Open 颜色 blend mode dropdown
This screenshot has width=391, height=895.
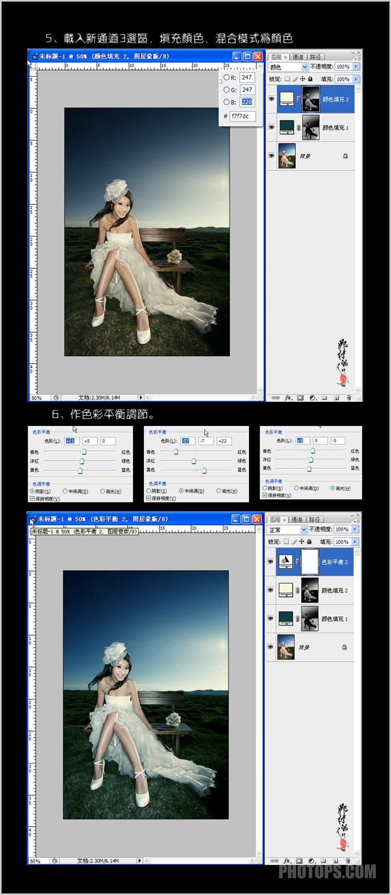pos(305,67)
